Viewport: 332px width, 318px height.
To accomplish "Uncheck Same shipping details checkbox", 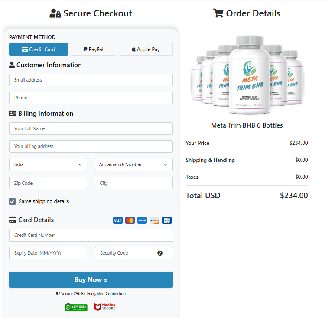I will pyautogui.click(x=13, y=201).
